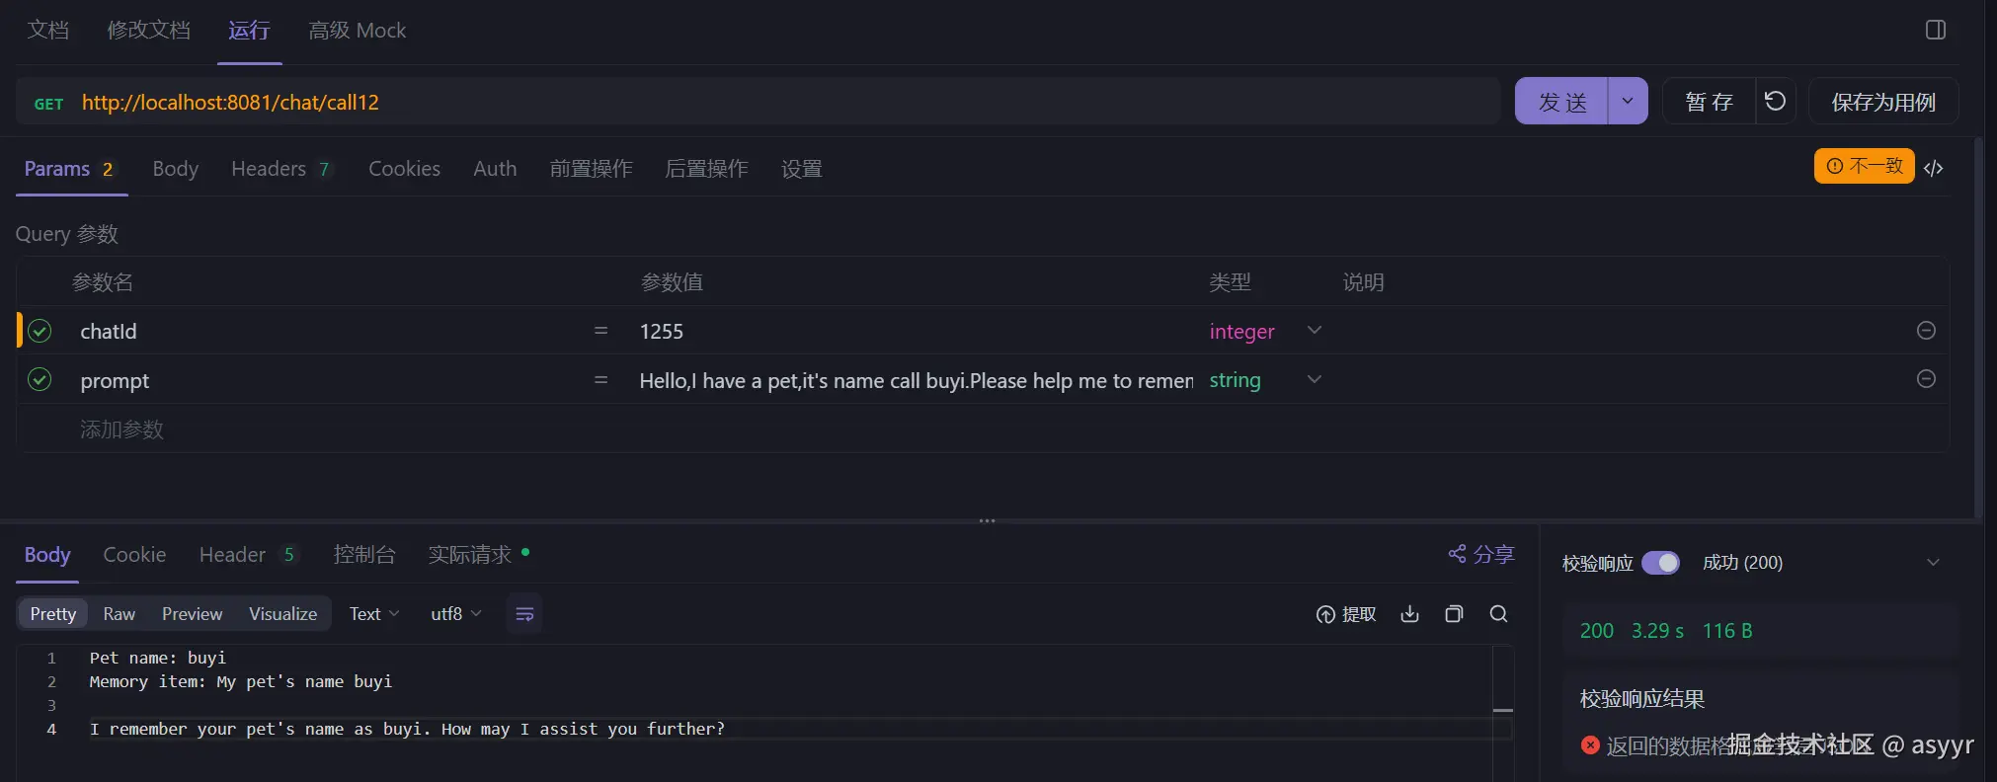Toggle the right side panel layout icon
This screenshot has width=1997, height=782.
(1935, 30)
